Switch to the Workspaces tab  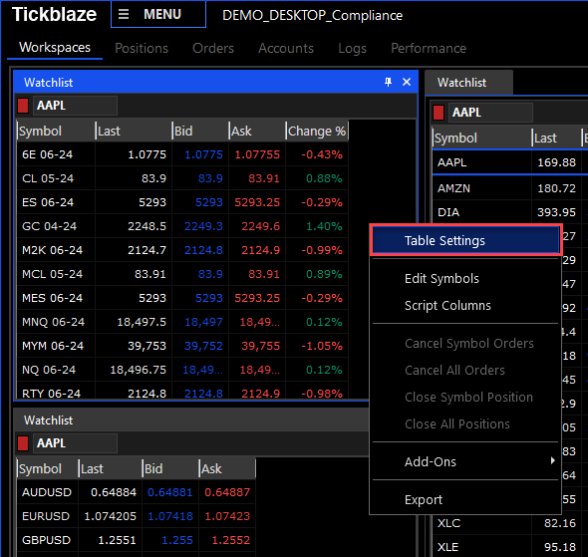point(55,48)
